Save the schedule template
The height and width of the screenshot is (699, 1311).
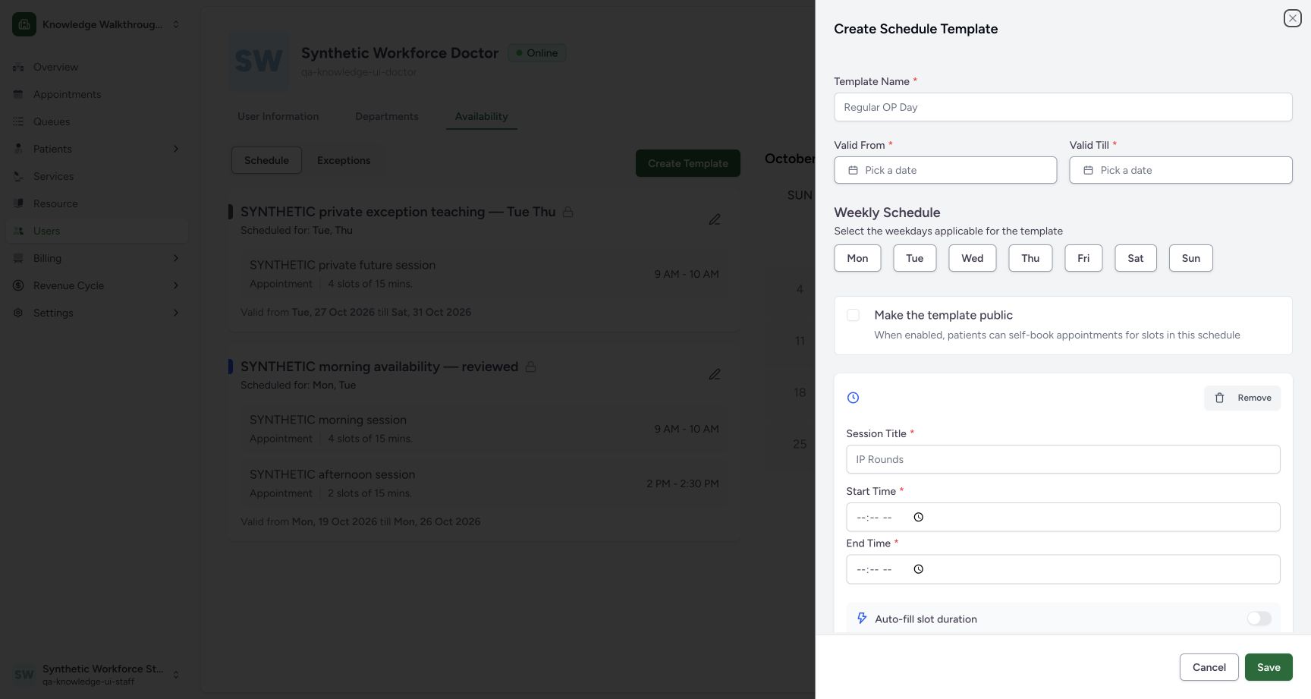(1269, 667)
